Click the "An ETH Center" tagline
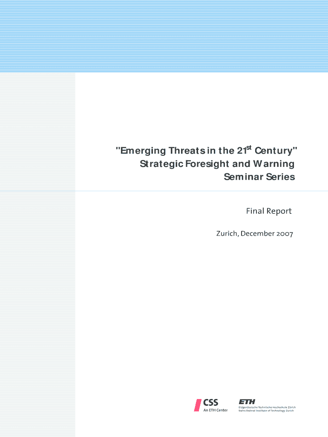This screenshot has height=437, width=328. coord(215,411)
